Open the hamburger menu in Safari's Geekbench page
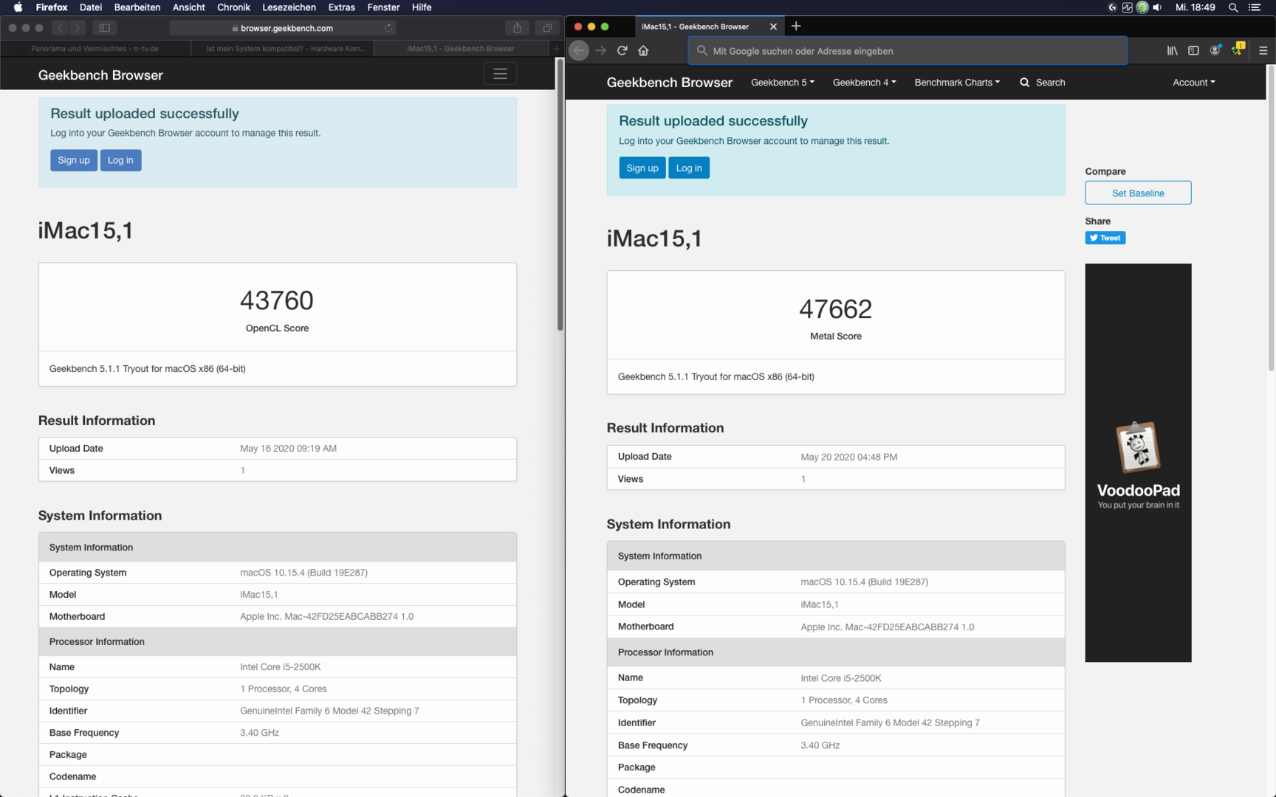Screen dimensions: 1276x797 point(500,74)
